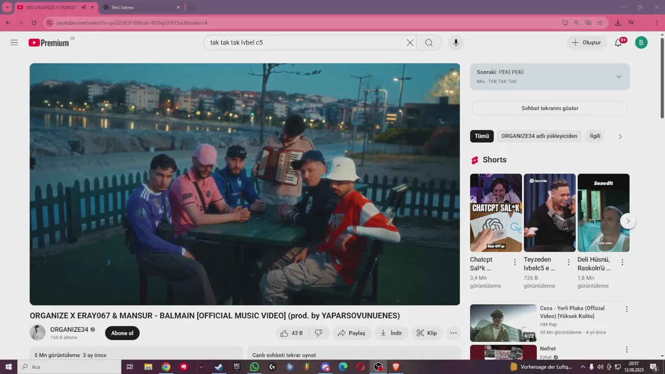The width and height of the screenshot is (665, 374).
Task: Click the main video player
Action: pos(245,184)
